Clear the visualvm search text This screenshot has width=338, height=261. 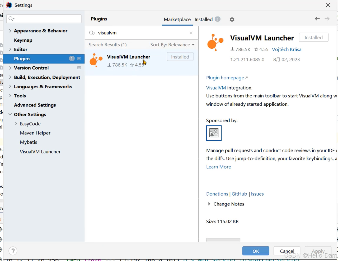point(191,33)
